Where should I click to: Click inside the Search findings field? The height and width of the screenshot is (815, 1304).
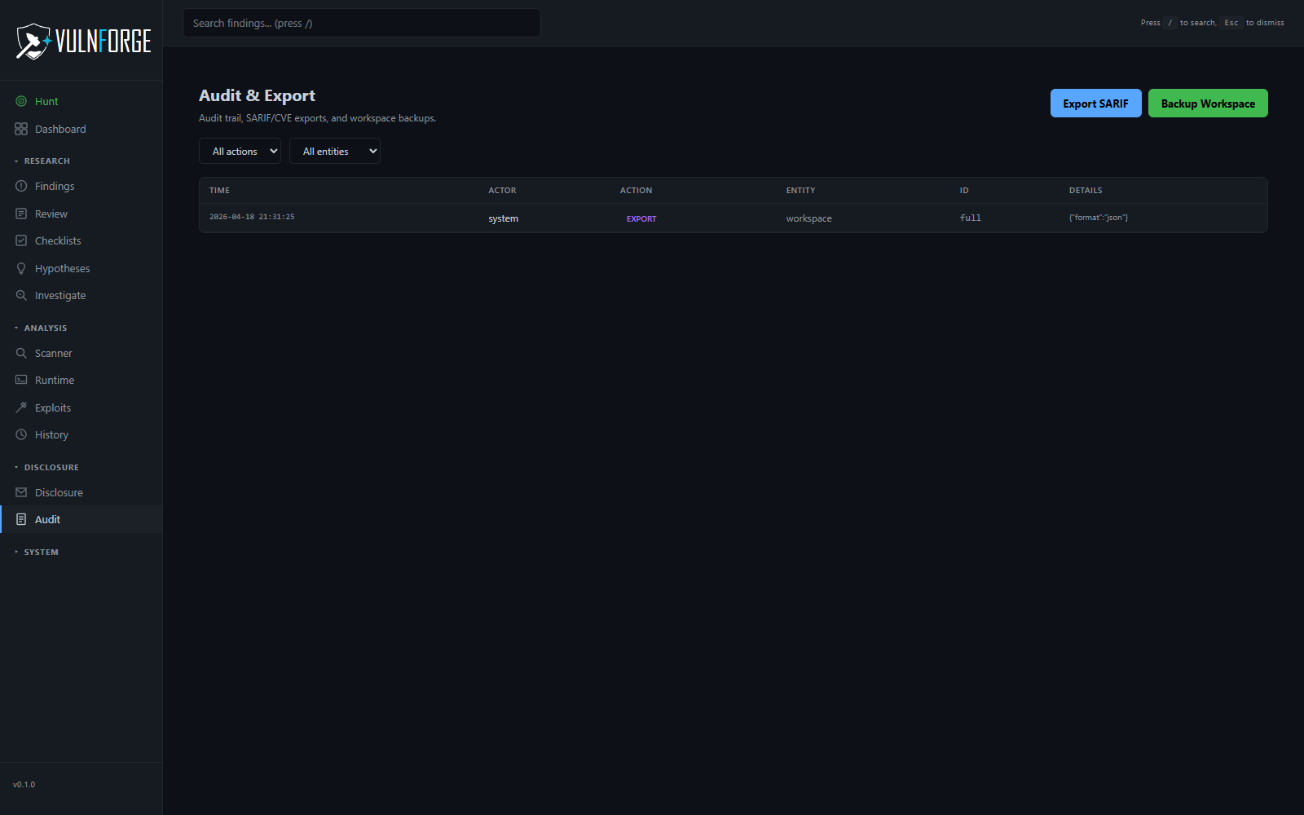361,23
